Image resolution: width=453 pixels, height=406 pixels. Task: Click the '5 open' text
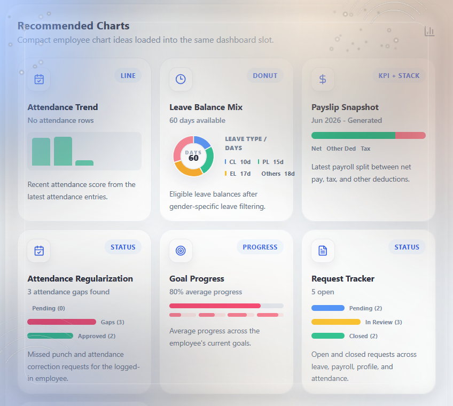tap(323, 292)
